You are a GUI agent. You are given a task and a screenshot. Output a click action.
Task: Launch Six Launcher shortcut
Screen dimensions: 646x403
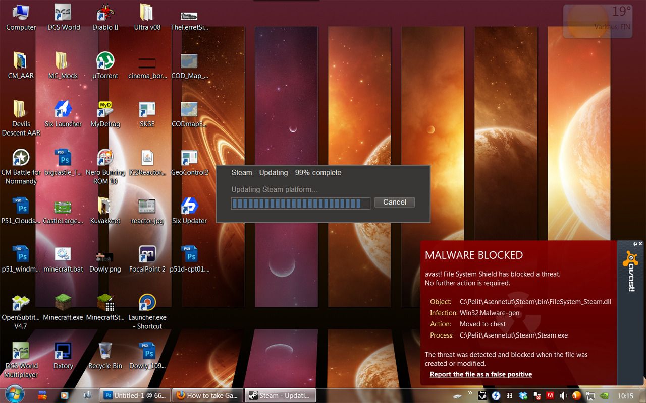(x=63, y=114)
